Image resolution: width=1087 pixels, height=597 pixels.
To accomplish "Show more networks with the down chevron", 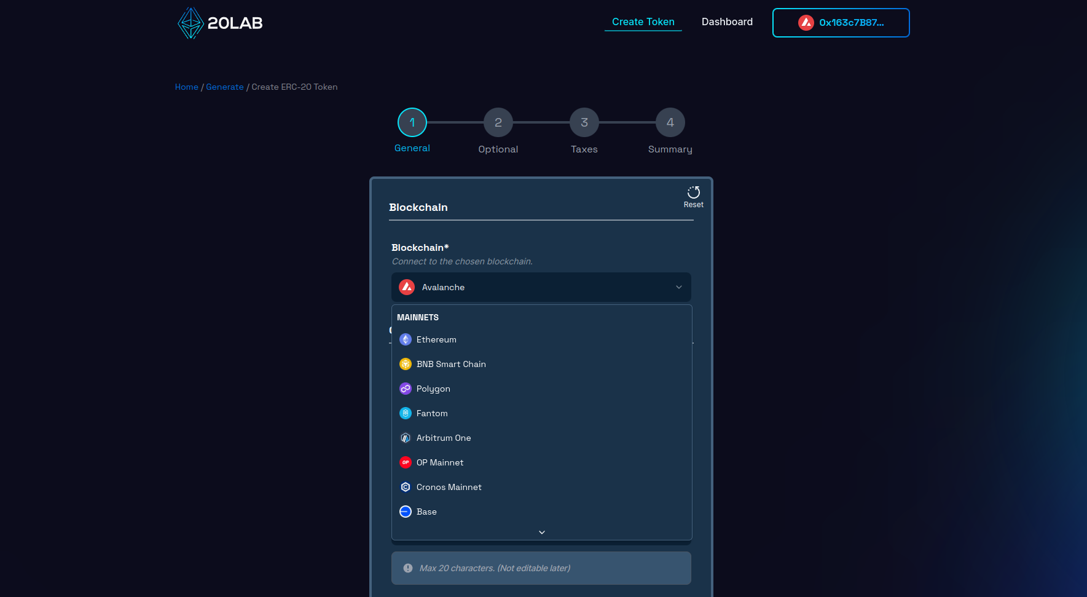I will tap(542, 532).
